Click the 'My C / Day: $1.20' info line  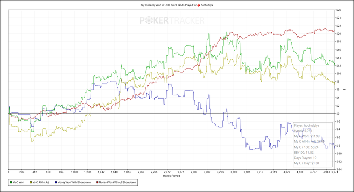pos(306,163)
